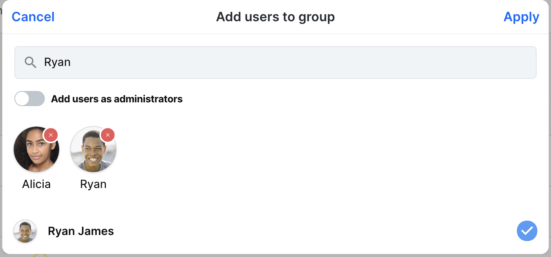
Task: Click the typed 'Ryan' search text
Action: coord(57,62)
